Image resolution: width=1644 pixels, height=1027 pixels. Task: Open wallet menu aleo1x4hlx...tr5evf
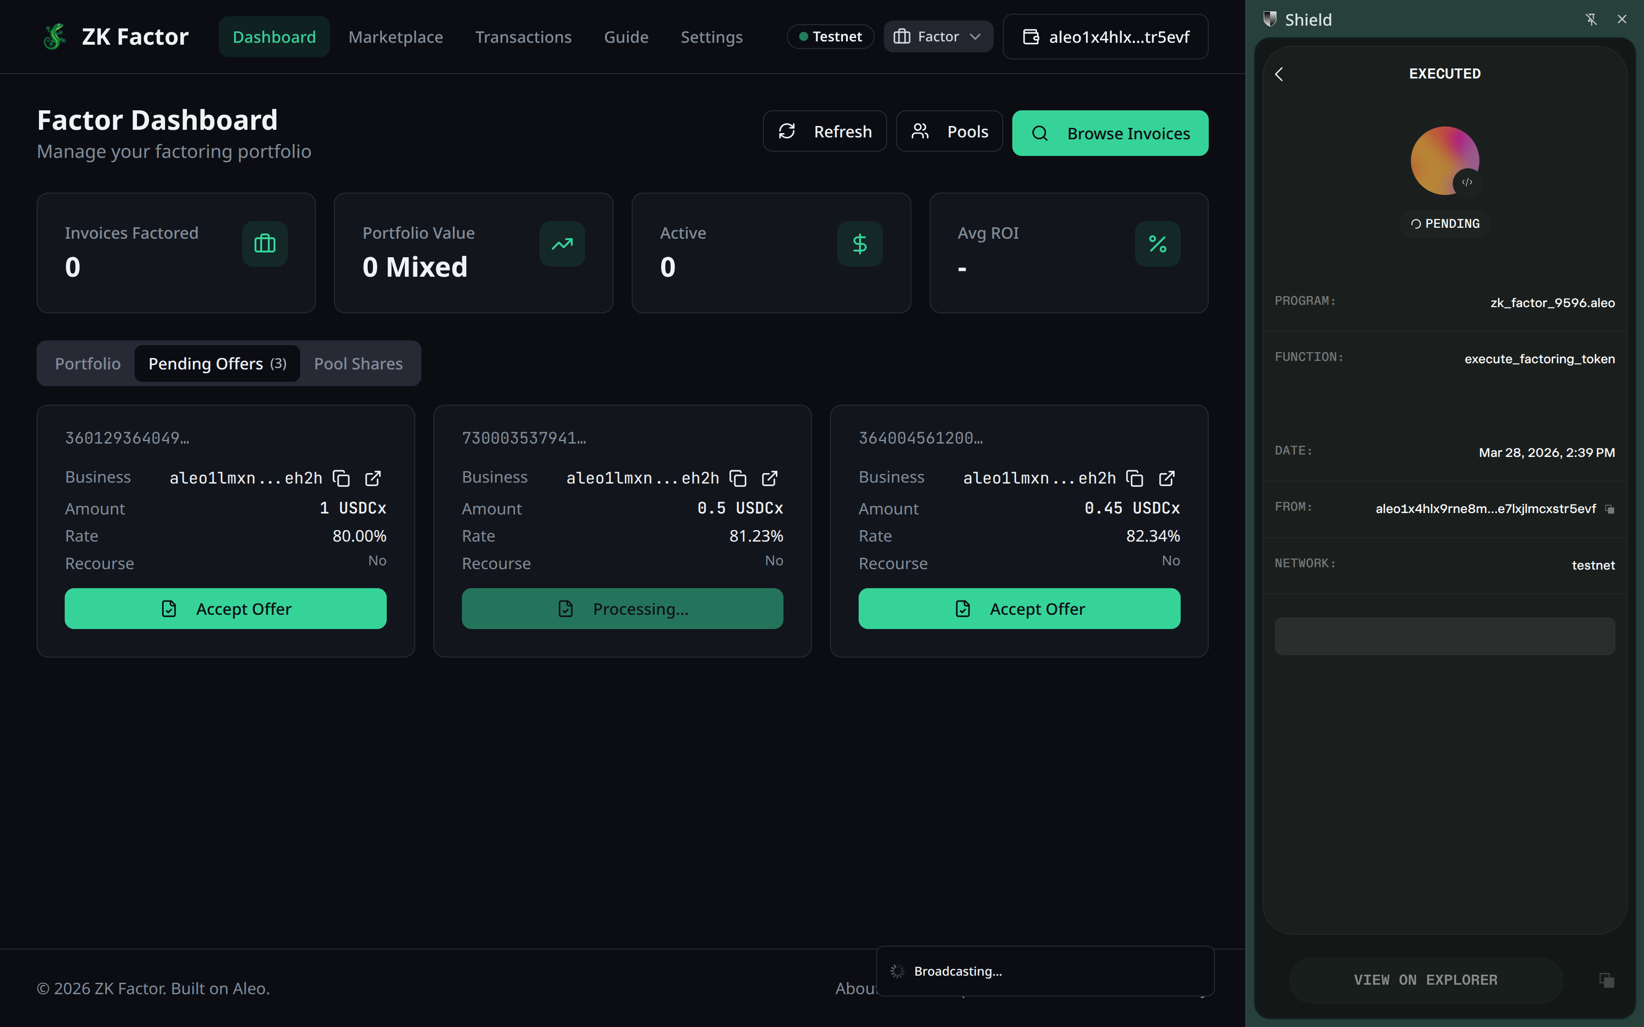point(1106,37)
